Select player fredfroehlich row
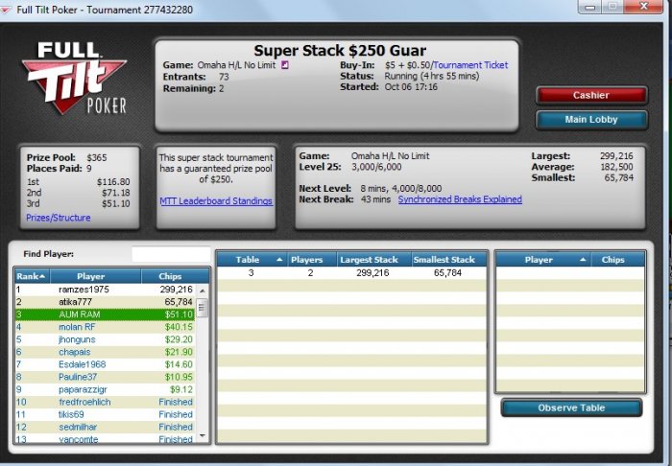This screenshot has height=466, width=672. point(105,402)
